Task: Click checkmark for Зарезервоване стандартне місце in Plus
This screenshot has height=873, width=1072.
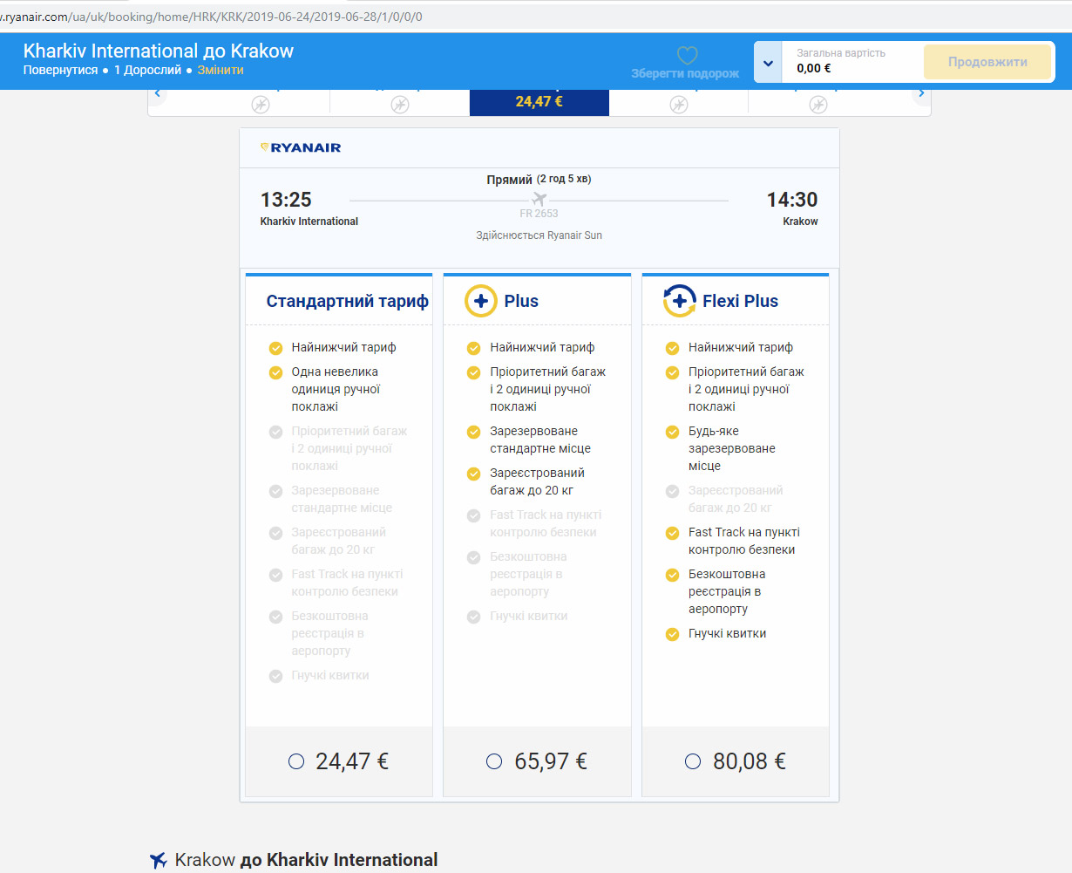Action: (473, 432)
